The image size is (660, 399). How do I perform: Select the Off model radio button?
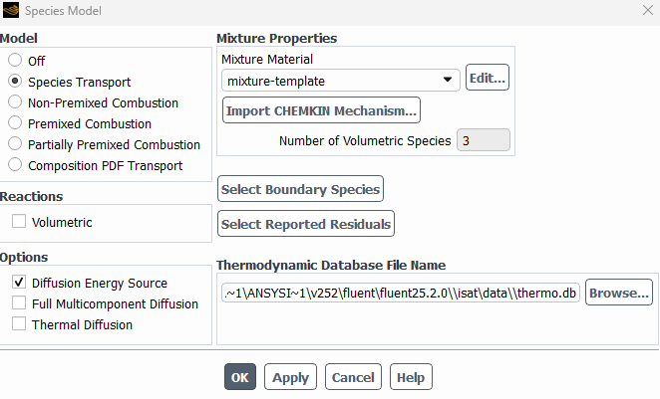tap(15, 60)
